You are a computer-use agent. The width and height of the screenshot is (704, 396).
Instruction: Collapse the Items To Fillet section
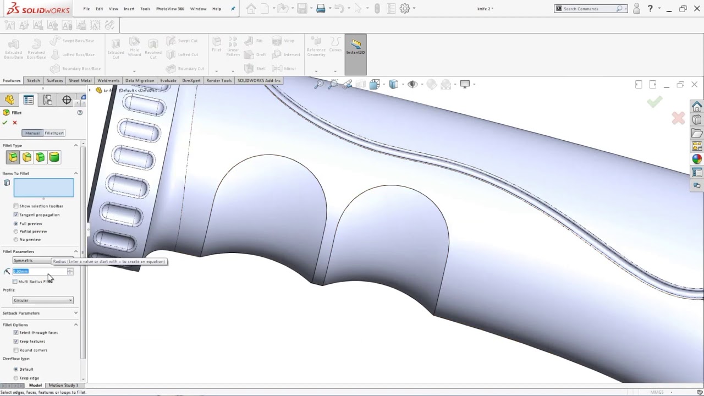(76, 173)
